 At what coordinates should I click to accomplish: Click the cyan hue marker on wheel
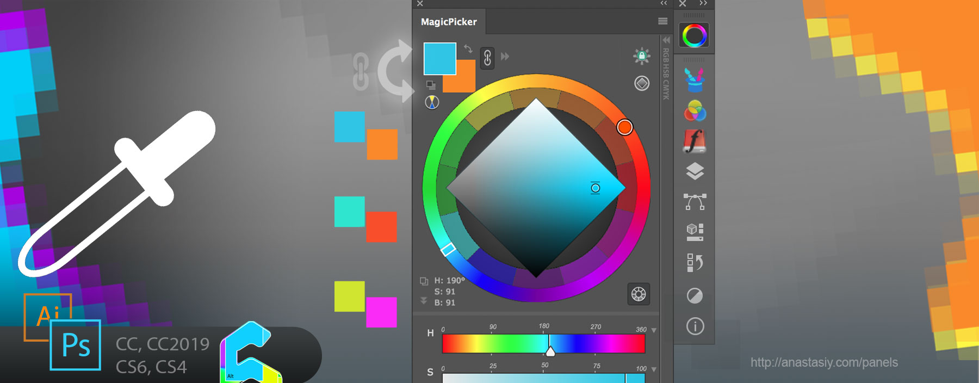[448, 249]
